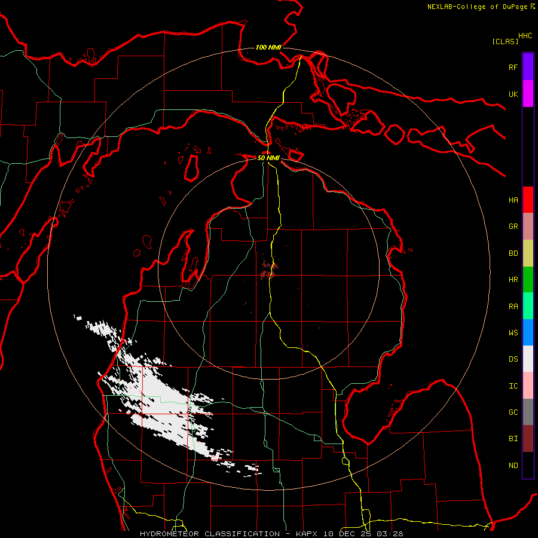The width and height of the screenshot is (538, 538).
Task: Select the BD yellow legend block
Action: click(x=528, y=253)
